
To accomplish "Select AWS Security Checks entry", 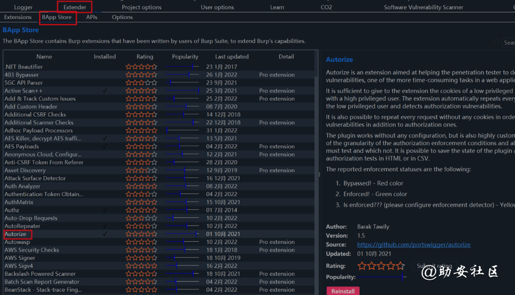I will coord(159,250).
